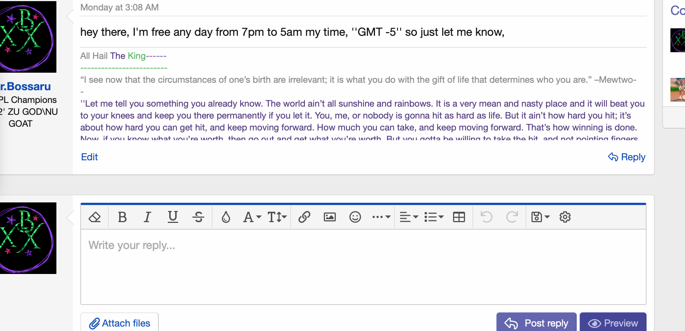This screenshot has height=331, width=685.
Task: Insert an image into reply
Action: click(x=329, y=217)
